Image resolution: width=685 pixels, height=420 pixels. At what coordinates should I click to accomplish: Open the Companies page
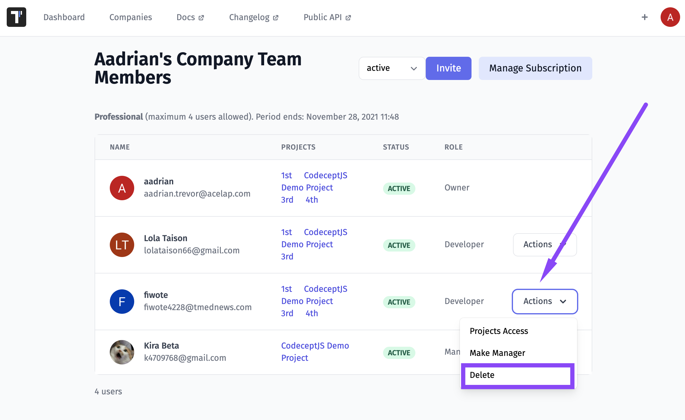[x=131, y=17]
